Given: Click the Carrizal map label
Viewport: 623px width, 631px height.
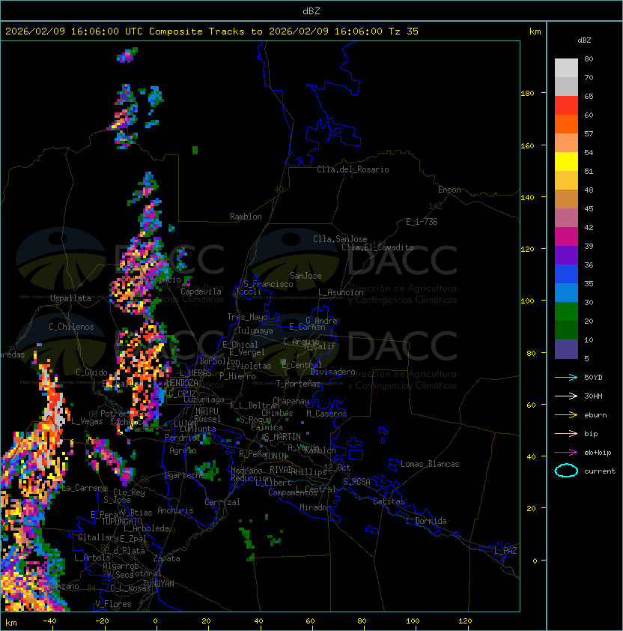Looking at the screenshot, I should click(x=222, y=502).
